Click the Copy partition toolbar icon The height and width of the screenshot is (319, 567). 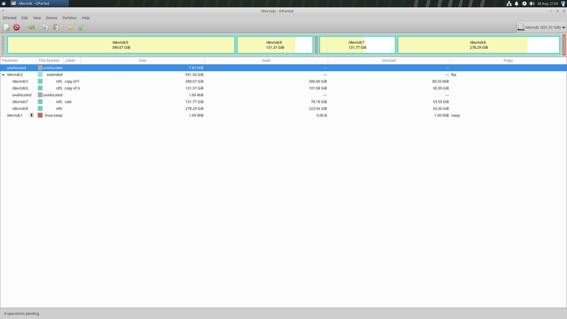[45, 27]
